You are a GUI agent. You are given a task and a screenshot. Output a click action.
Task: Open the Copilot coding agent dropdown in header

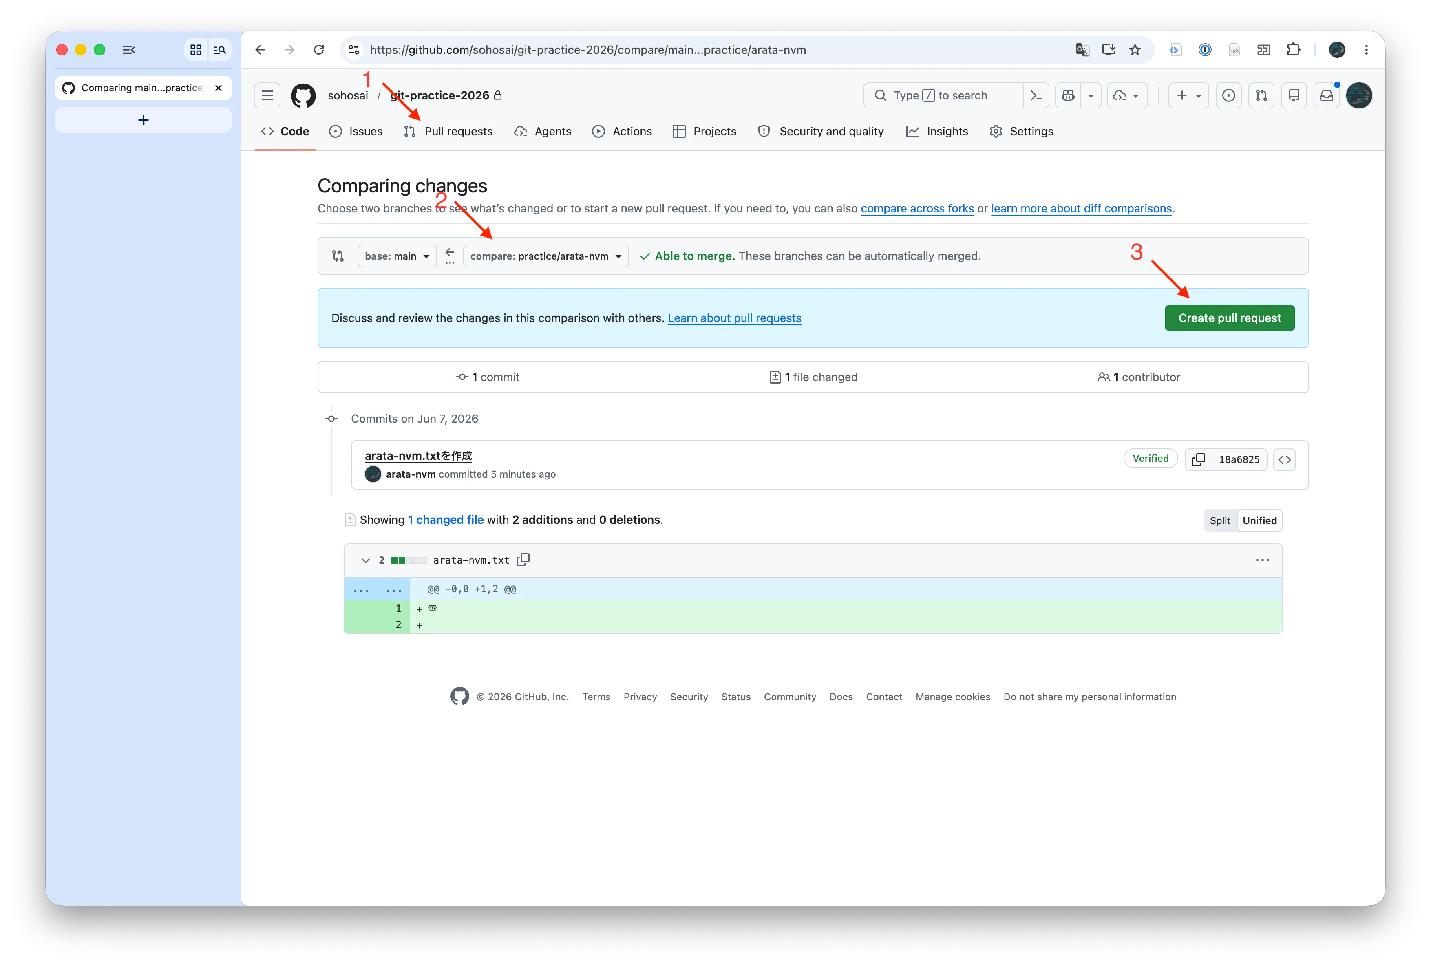click(x=1127, y=95)
